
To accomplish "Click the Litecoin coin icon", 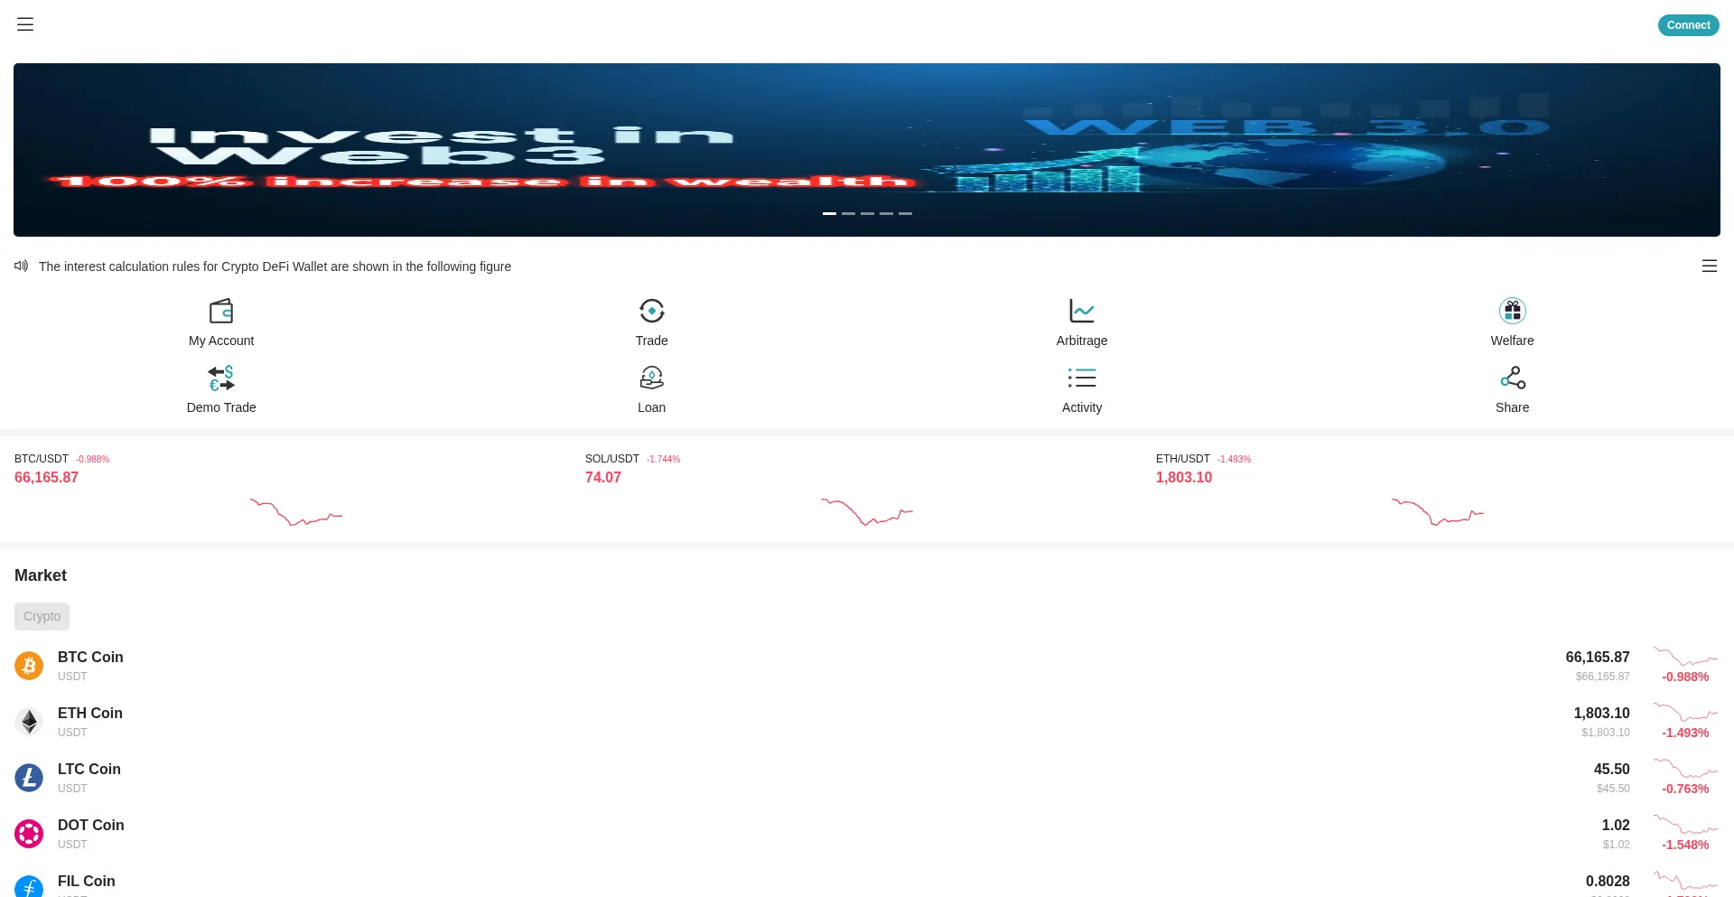I will 29,778.
